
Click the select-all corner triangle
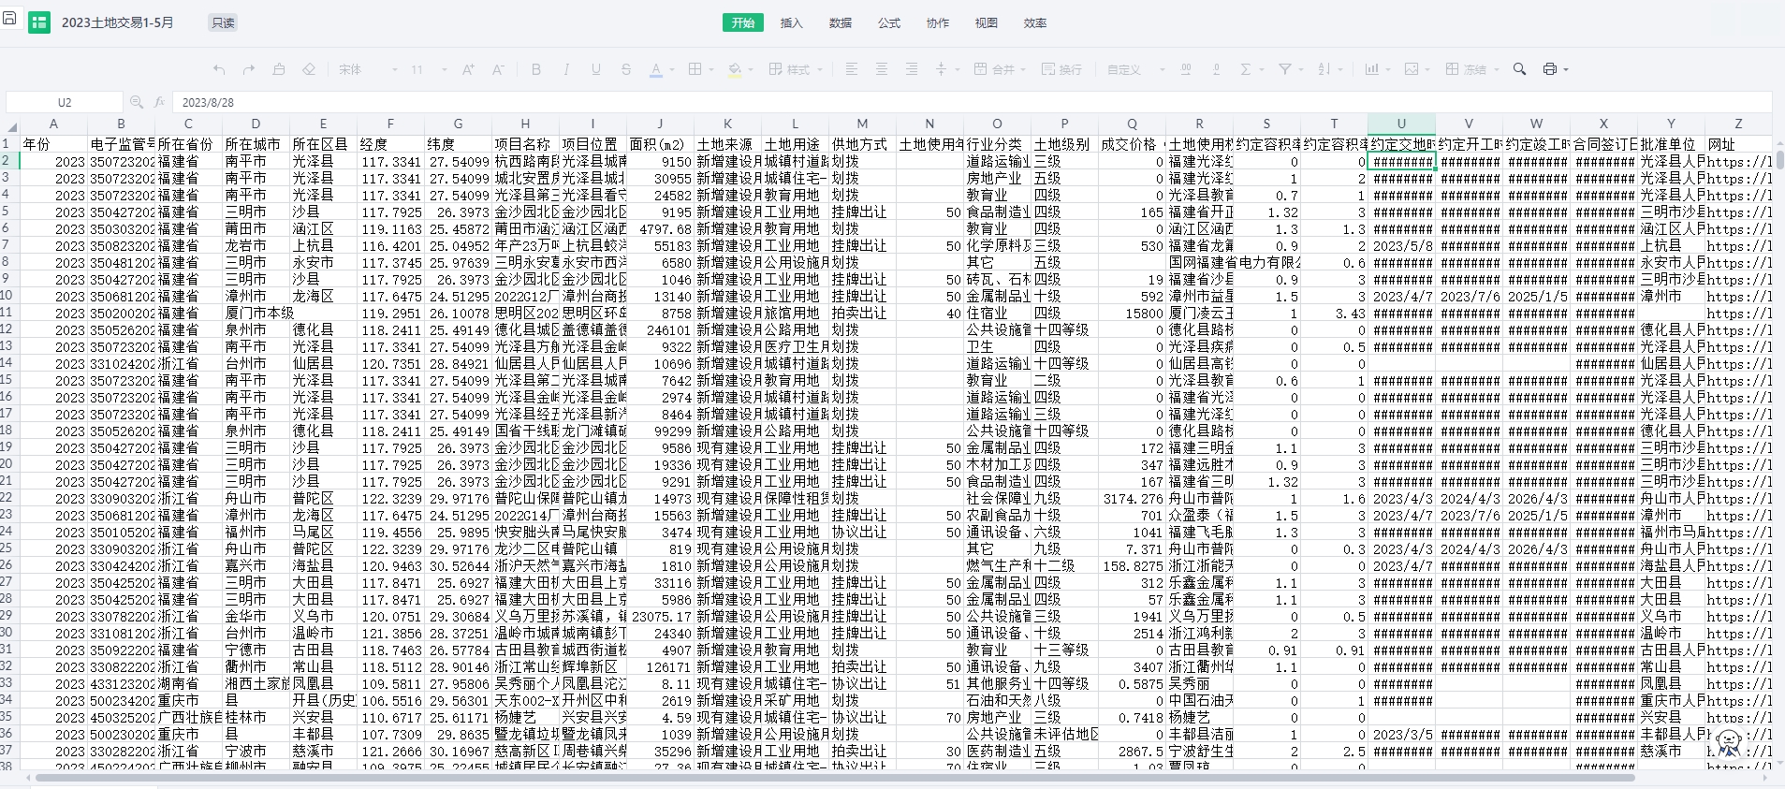coord(11,126)
